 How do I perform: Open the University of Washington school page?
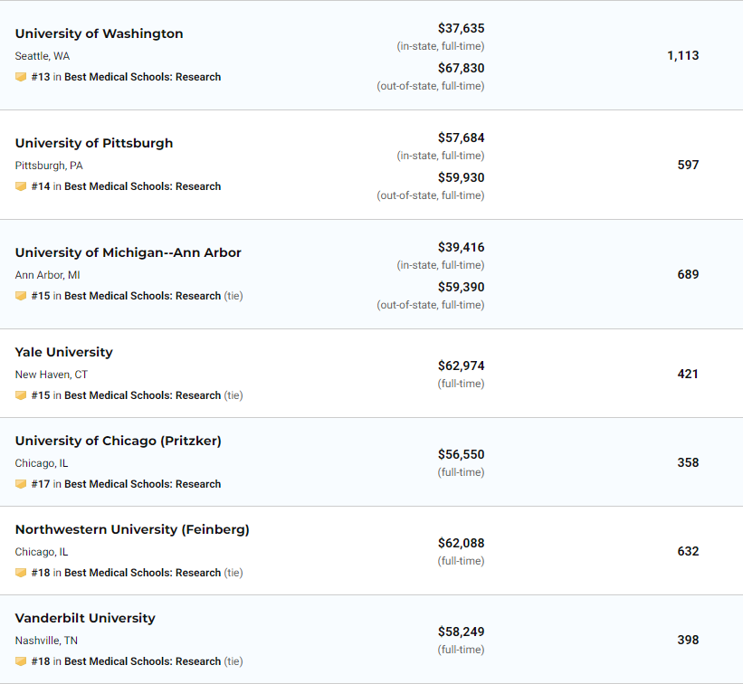[x=99, y=33]
